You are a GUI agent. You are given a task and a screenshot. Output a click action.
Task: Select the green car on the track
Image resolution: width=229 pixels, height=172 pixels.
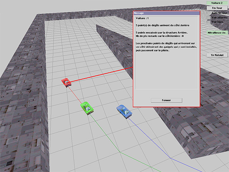(87, 107)
